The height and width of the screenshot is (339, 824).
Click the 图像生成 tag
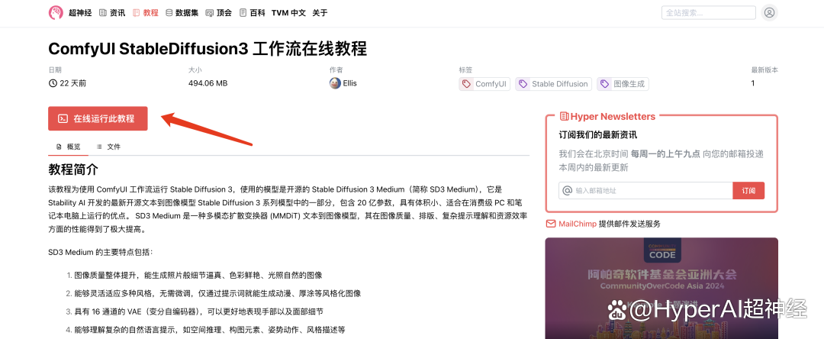(623, 83)
